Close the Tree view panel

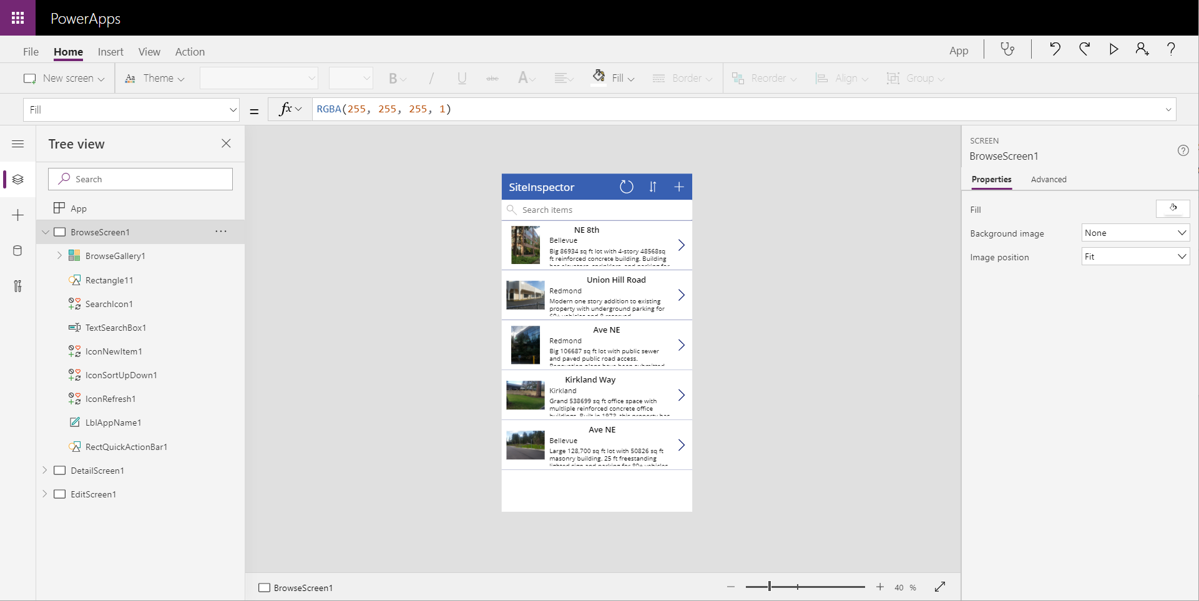click(x=226, y=144)
